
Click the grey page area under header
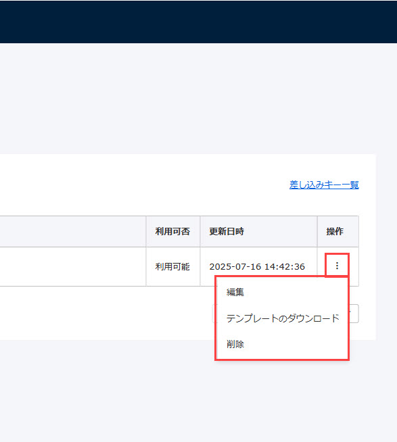click(198, 99)
